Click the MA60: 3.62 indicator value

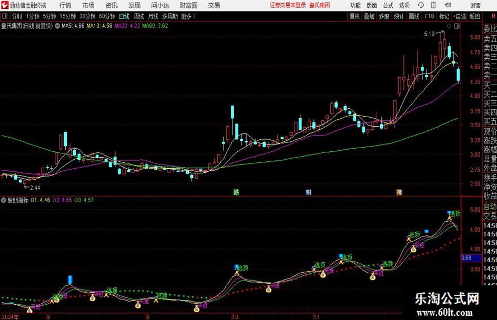click(155, 26)
